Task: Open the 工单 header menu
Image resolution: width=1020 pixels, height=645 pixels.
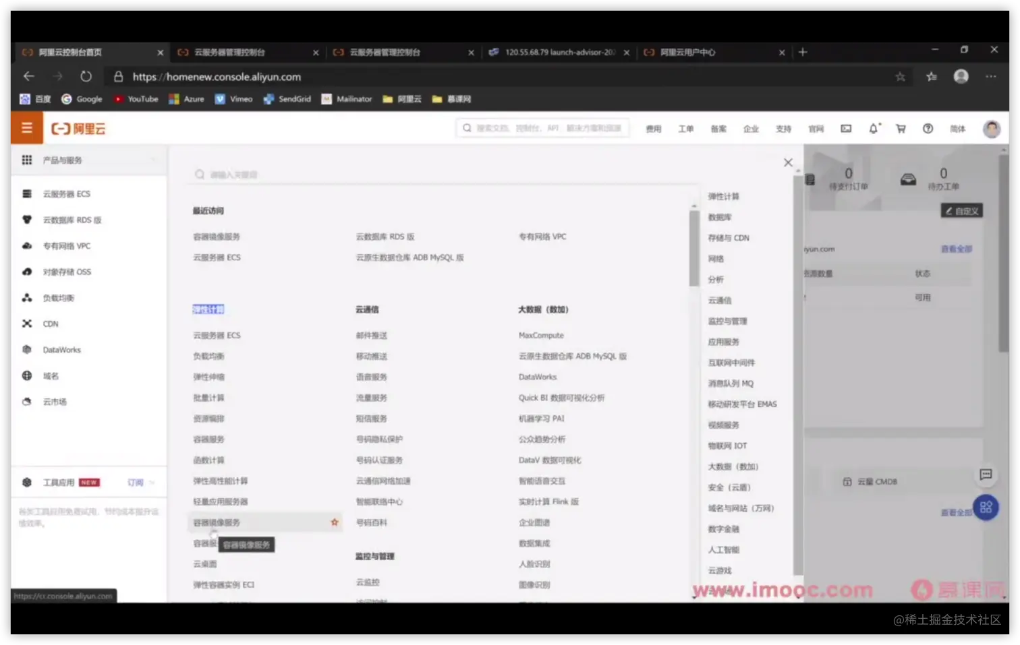Action: click(x=686, y=129)
